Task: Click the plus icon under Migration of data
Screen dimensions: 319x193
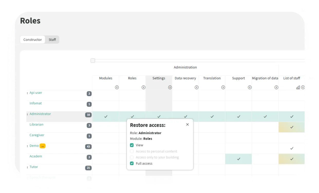Action: [x=276, y=87]
